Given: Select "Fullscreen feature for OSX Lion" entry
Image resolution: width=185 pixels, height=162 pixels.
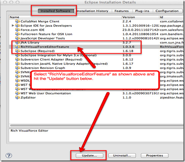Looking at the screenshot, I should click(x=46, y=34).
